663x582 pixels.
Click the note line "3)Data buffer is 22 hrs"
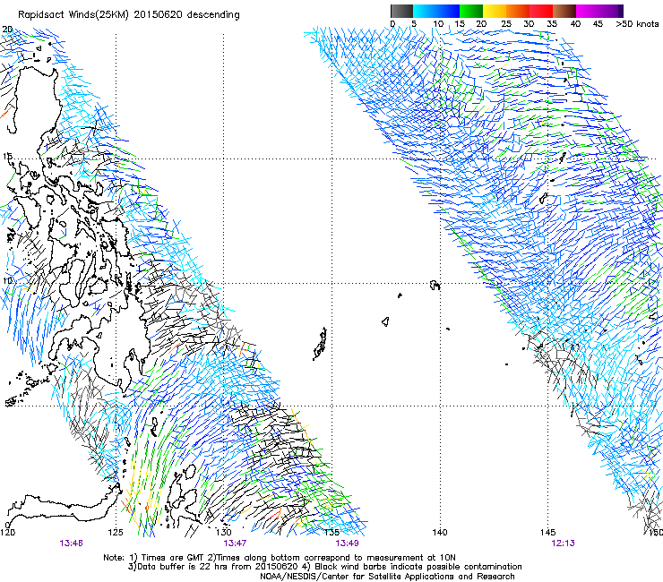click(x=324, y=567)
